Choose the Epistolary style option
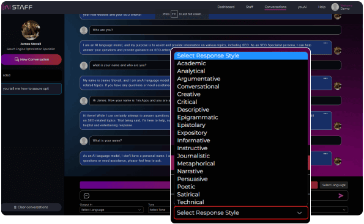 [241, 125]
